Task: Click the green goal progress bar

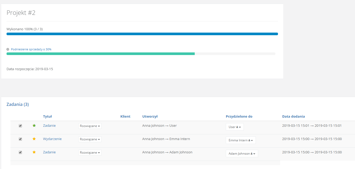Action: pos(100,54)
